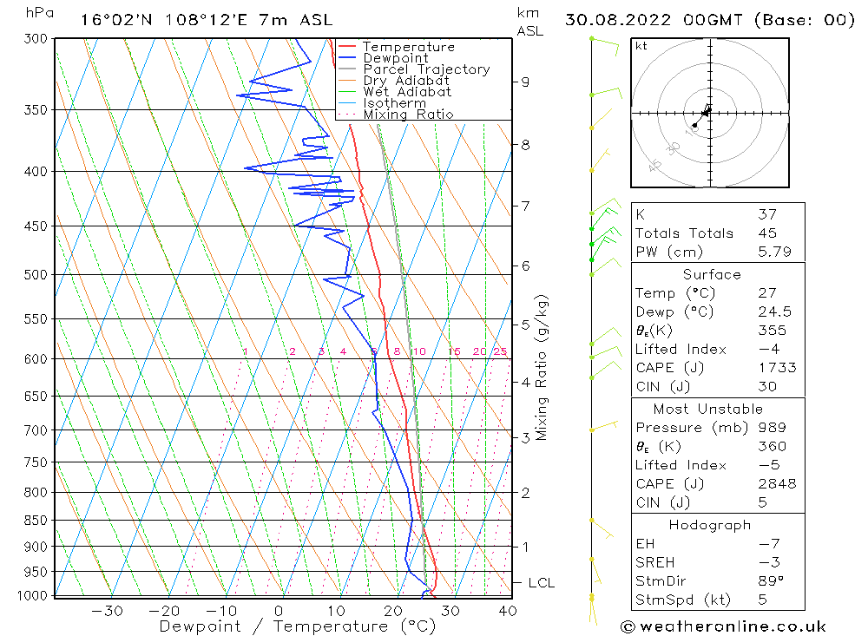Click the 700 hPa pressure axis label
Screen dimensions: 868x636
pyautogui.click(x=36, y=430)
